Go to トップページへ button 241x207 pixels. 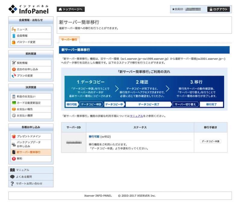(71, 9)
